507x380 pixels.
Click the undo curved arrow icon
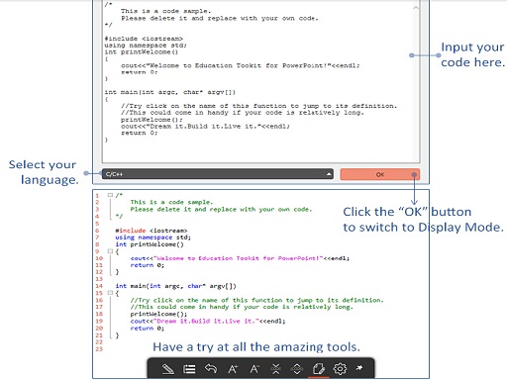coord(211,368)
